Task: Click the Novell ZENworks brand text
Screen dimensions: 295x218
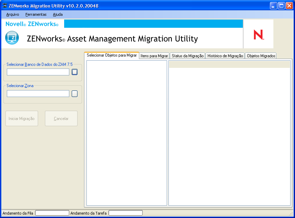Action: click(32, 24)
